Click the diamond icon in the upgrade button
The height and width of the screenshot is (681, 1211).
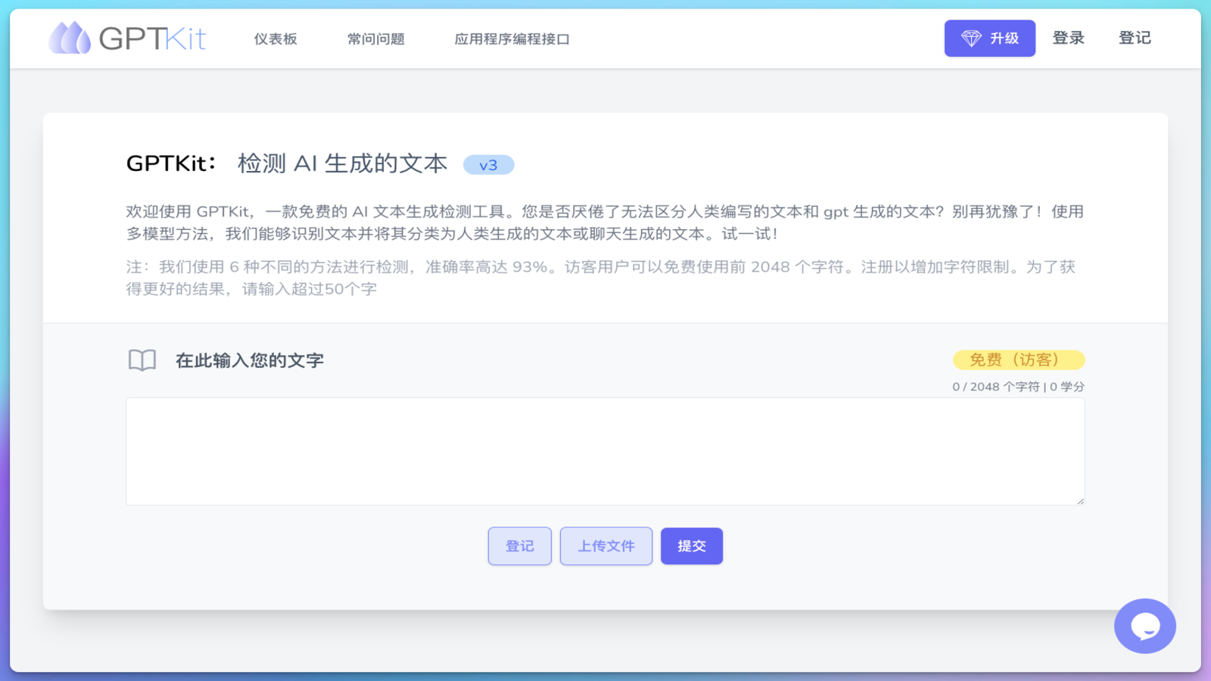tap(971, 39)
